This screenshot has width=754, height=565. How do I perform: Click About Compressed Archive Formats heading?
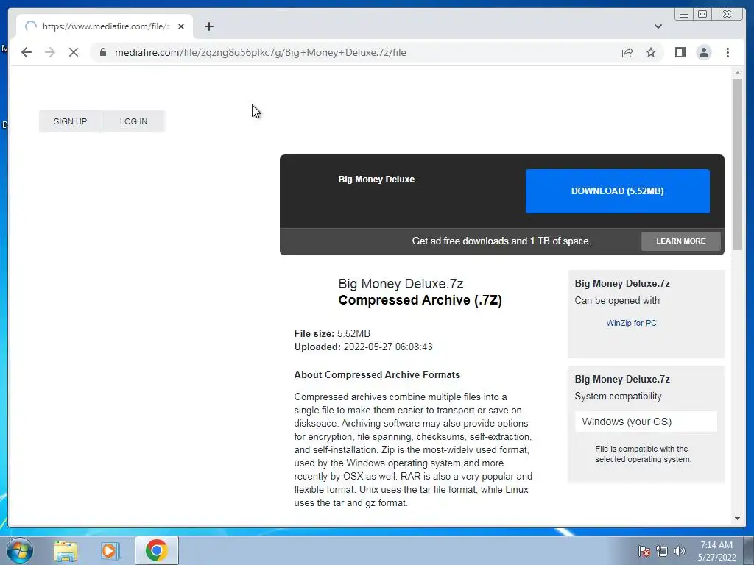click(x=377, y=374)
